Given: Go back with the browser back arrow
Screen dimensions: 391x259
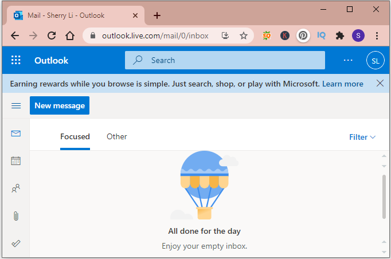Looking at the screenshot, I should 15,36.
